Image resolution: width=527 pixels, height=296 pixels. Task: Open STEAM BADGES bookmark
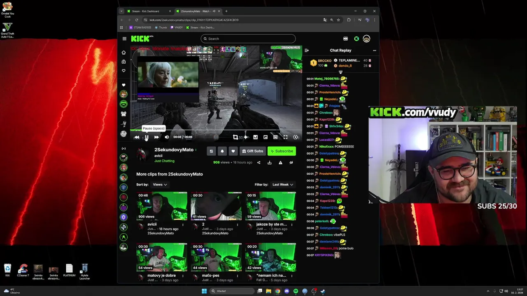point(140,28)
